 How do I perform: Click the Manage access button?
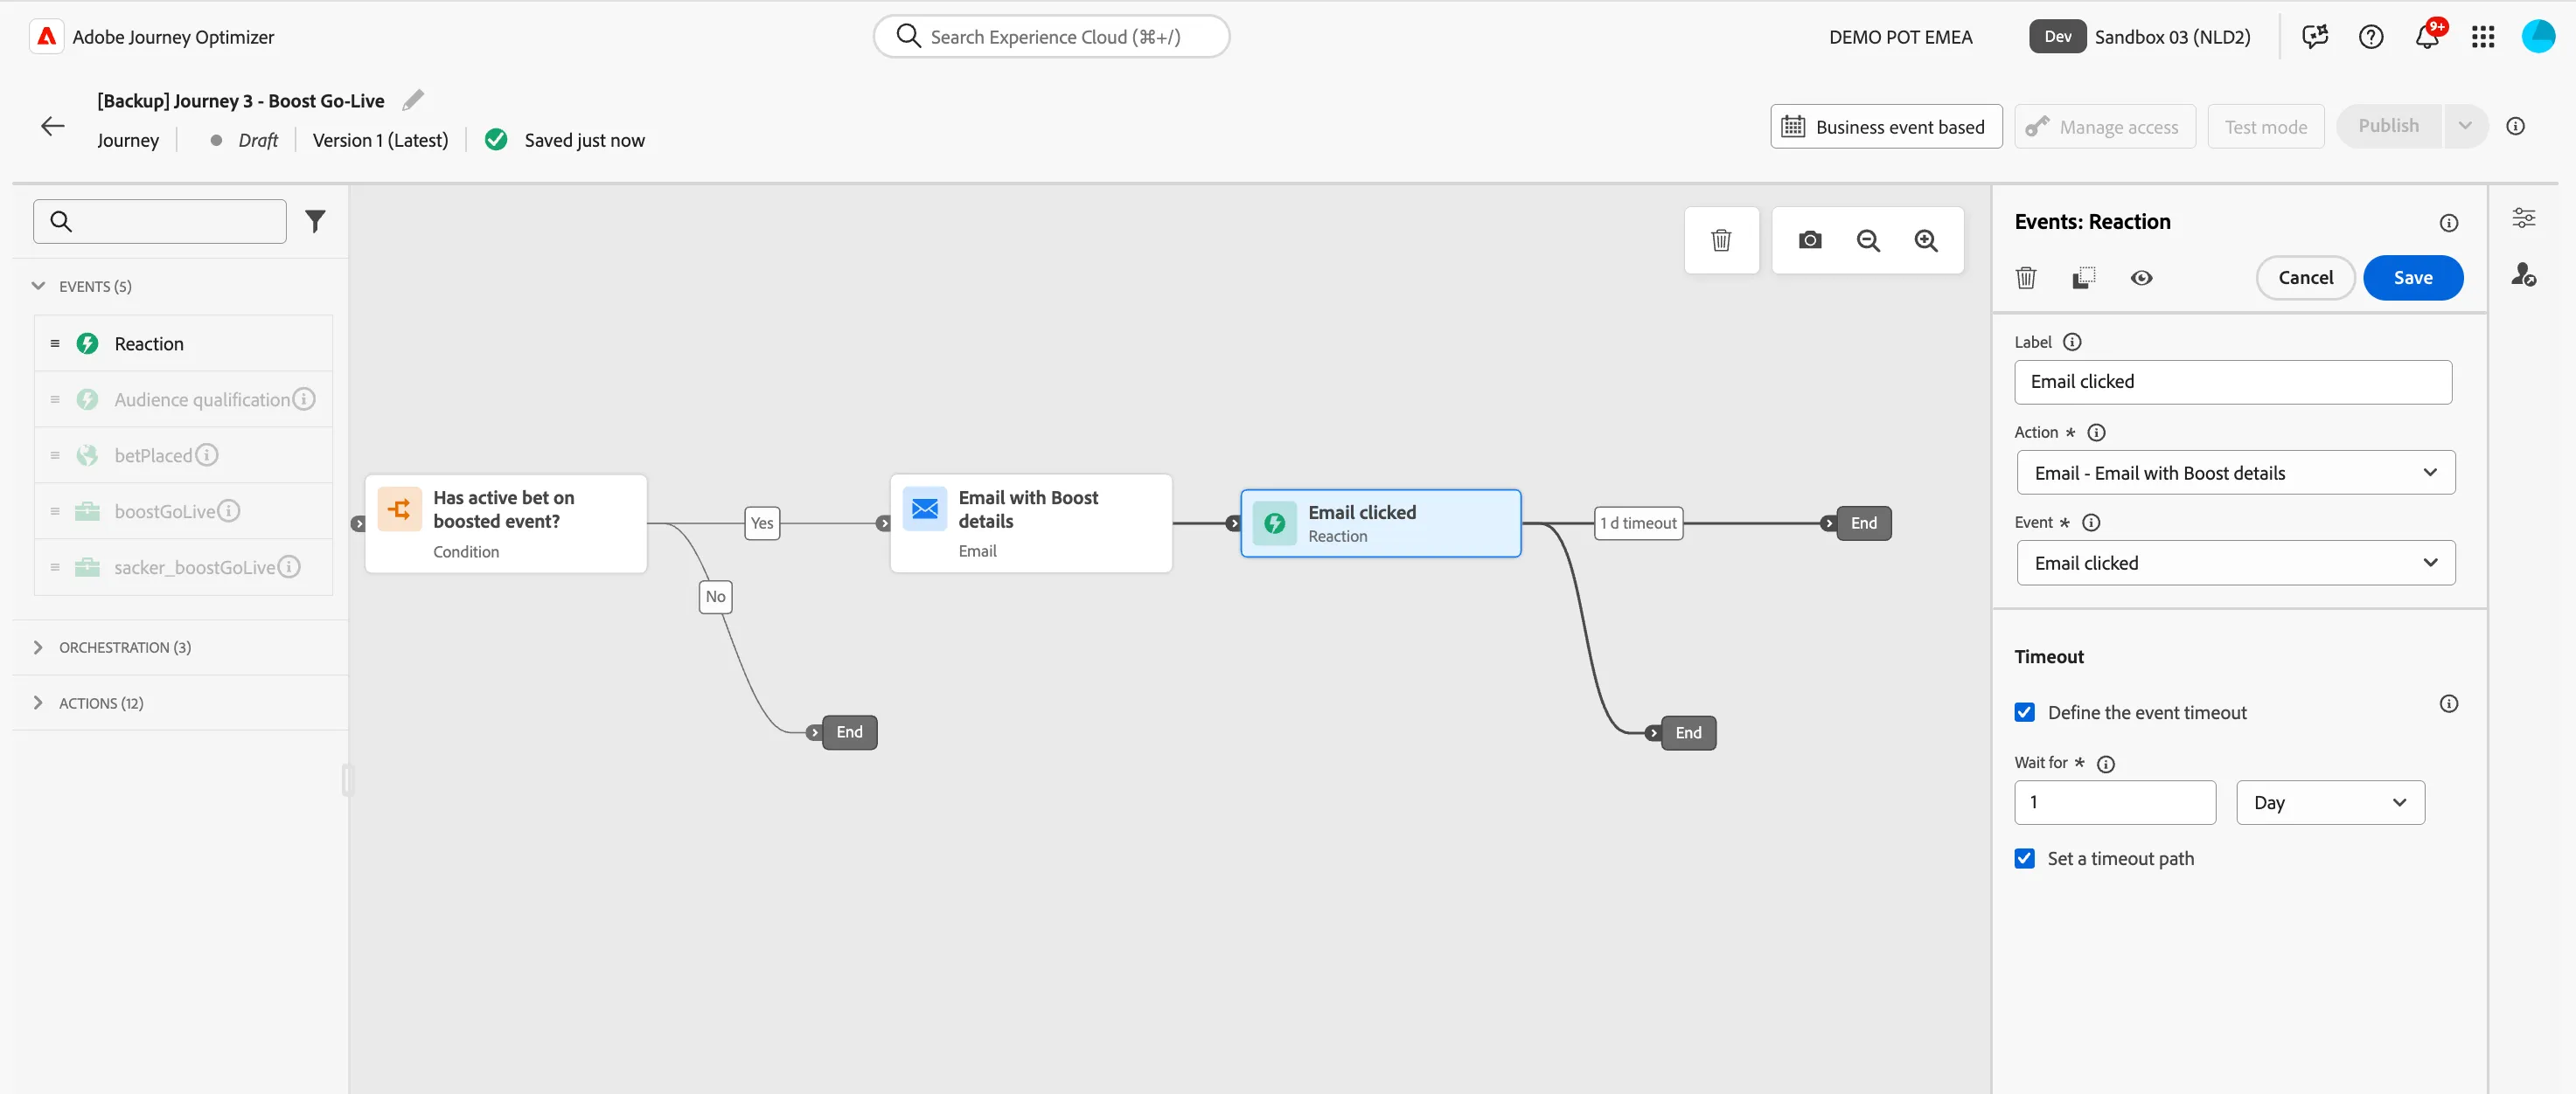2104,127
